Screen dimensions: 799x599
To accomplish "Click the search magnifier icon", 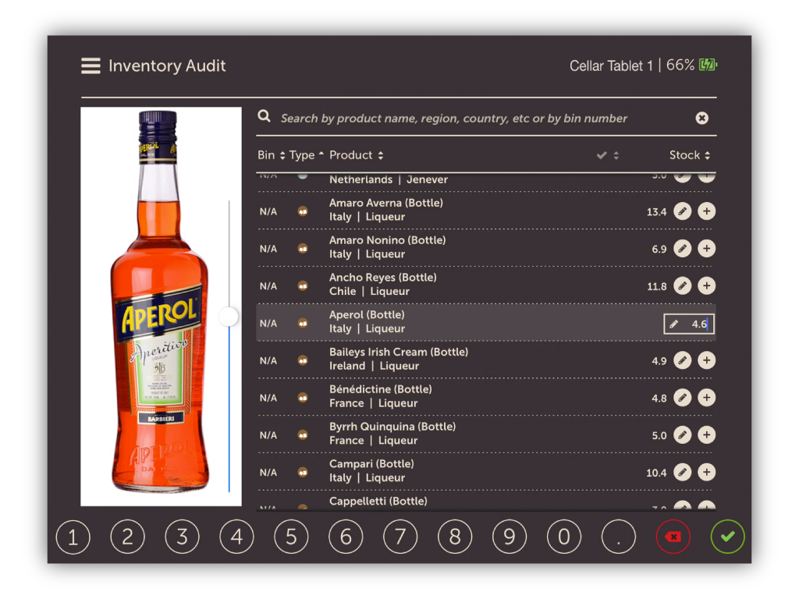I will [x=264, y=116].
